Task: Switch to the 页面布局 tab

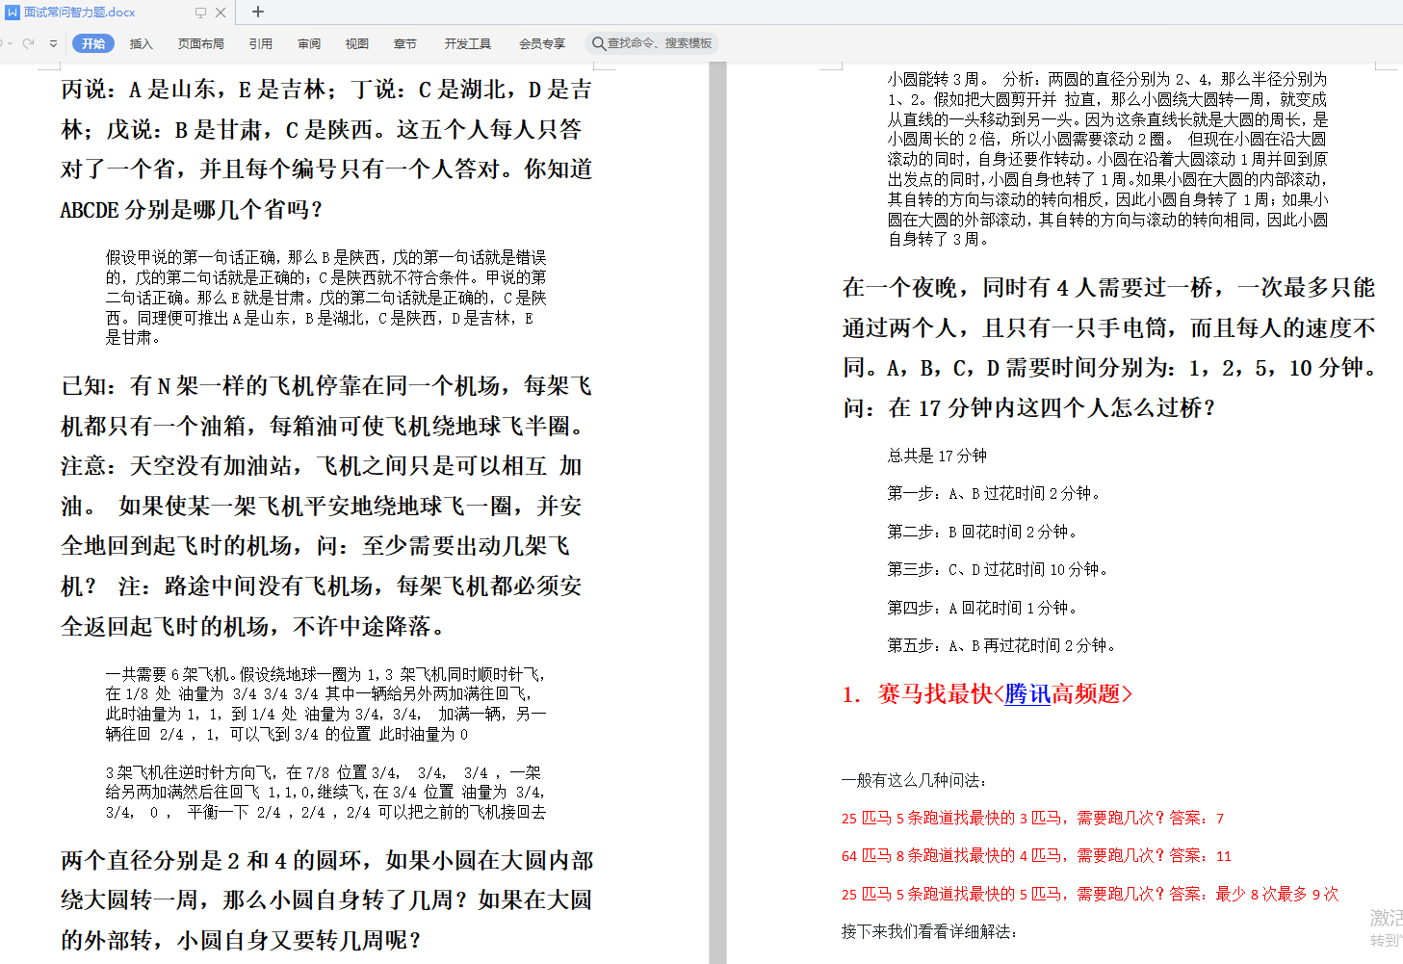Action: coord(200,43)
